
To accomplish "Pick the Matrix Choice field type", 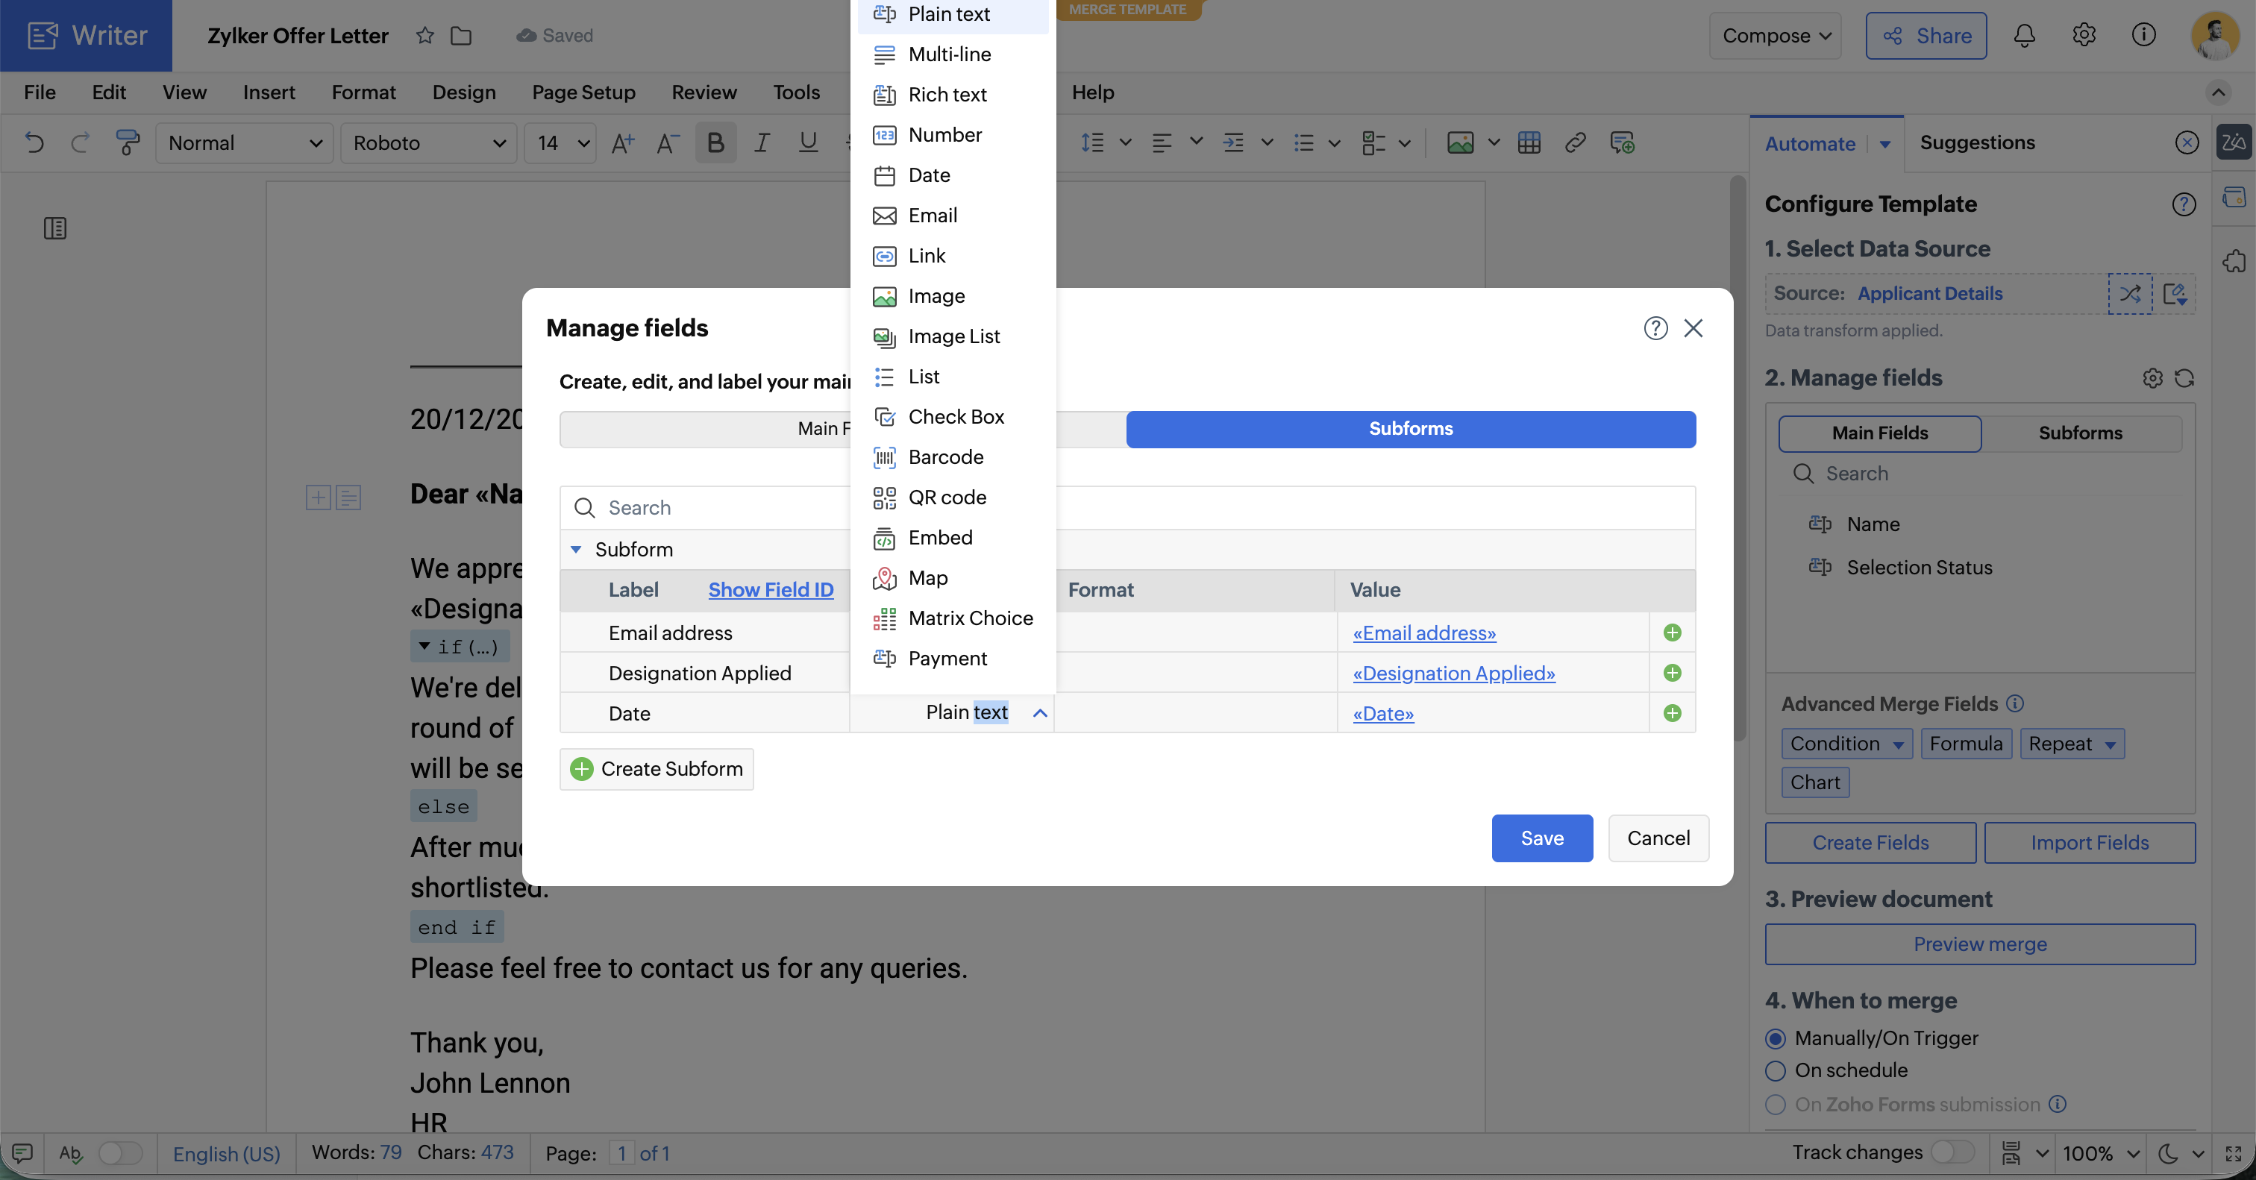I will 970,618.
